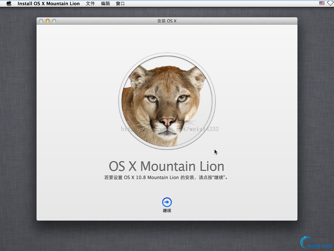Open the 窗口 menu
This screenshot has width=334, height=251.
pyautogui.click(x=120, y=4)
